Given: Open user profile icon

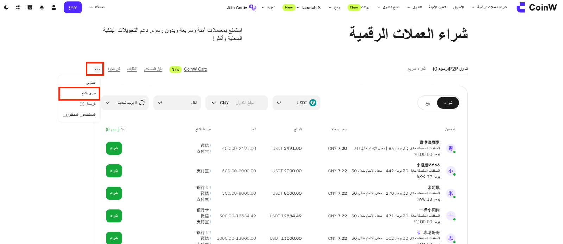Looking at the screenshot, I should [x=54, y=7].
